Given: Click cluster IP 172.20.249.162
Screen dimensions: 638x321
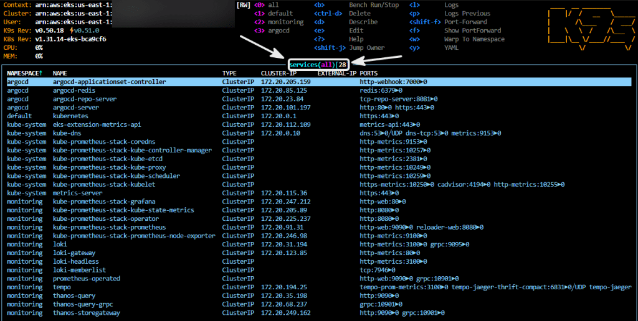Looking at the screenshot, I should click(285, 312).
